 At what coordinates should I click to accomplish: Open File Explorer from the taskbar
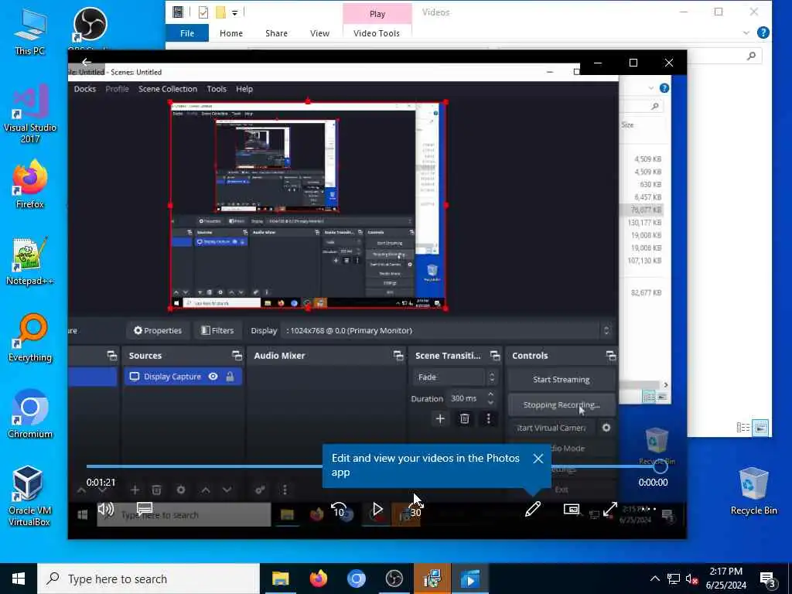[280, 579]
